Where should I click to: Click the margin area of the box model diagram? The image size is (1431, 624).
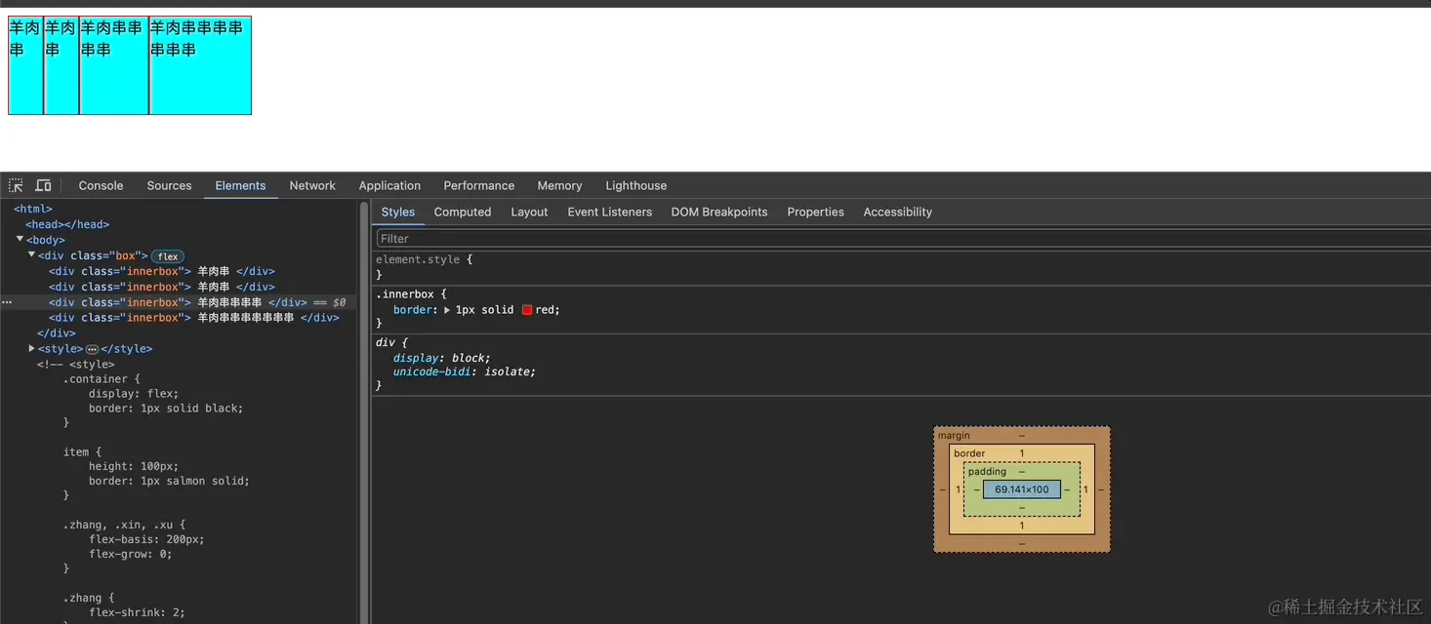(x=957, y=435)
